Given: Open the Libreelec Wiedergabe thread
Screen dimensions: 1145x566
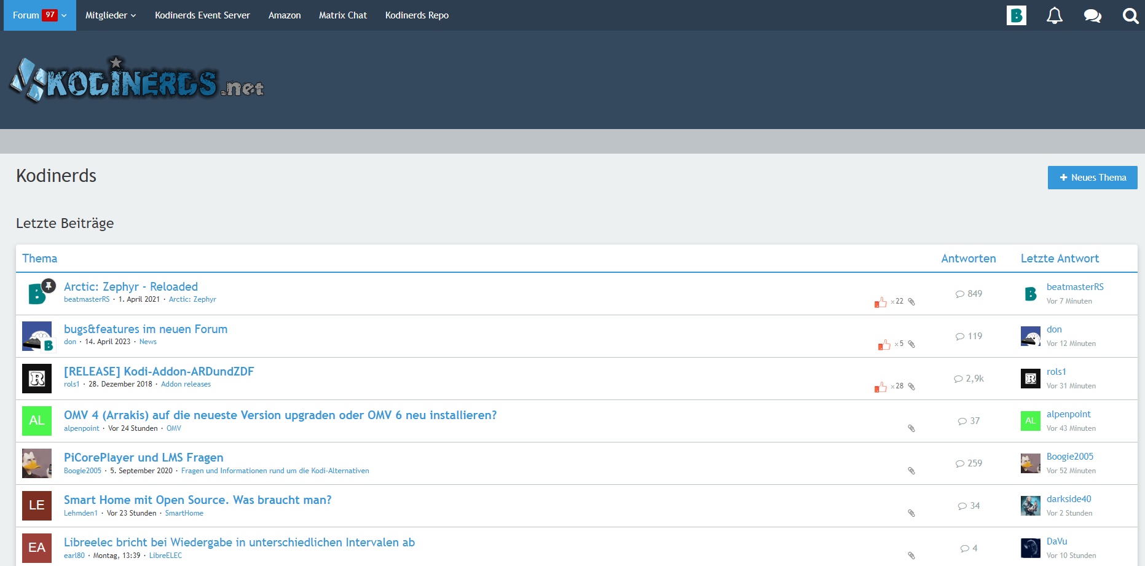Looking at the screenshot, I should click(239, 542).
